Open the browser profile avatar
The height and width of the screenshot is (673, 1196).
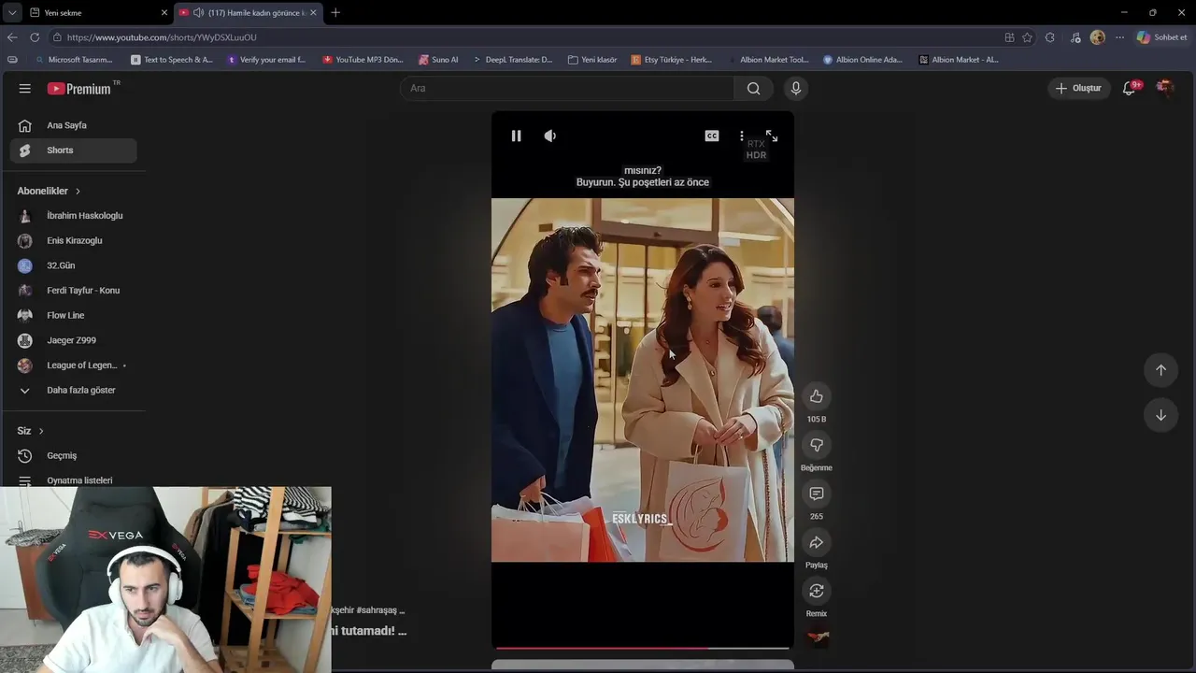click(x=1098, y=37)
